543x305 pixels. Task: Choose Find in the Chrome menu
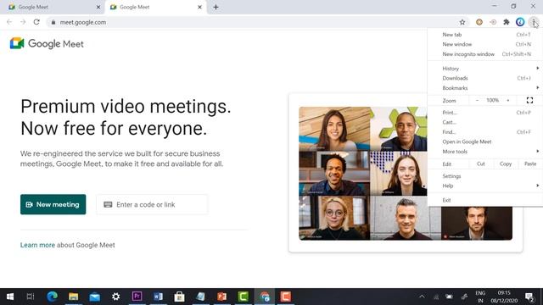click(x=484, y=132)
